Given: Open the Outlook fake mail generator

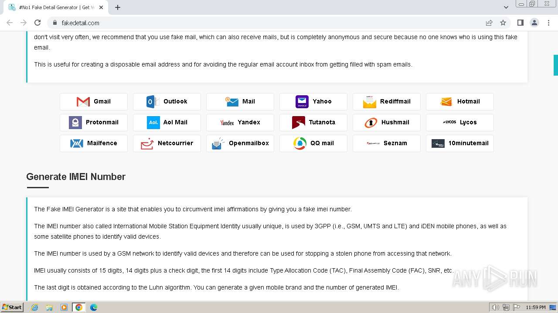Looking at the screenshot, I should click(167, 101).
